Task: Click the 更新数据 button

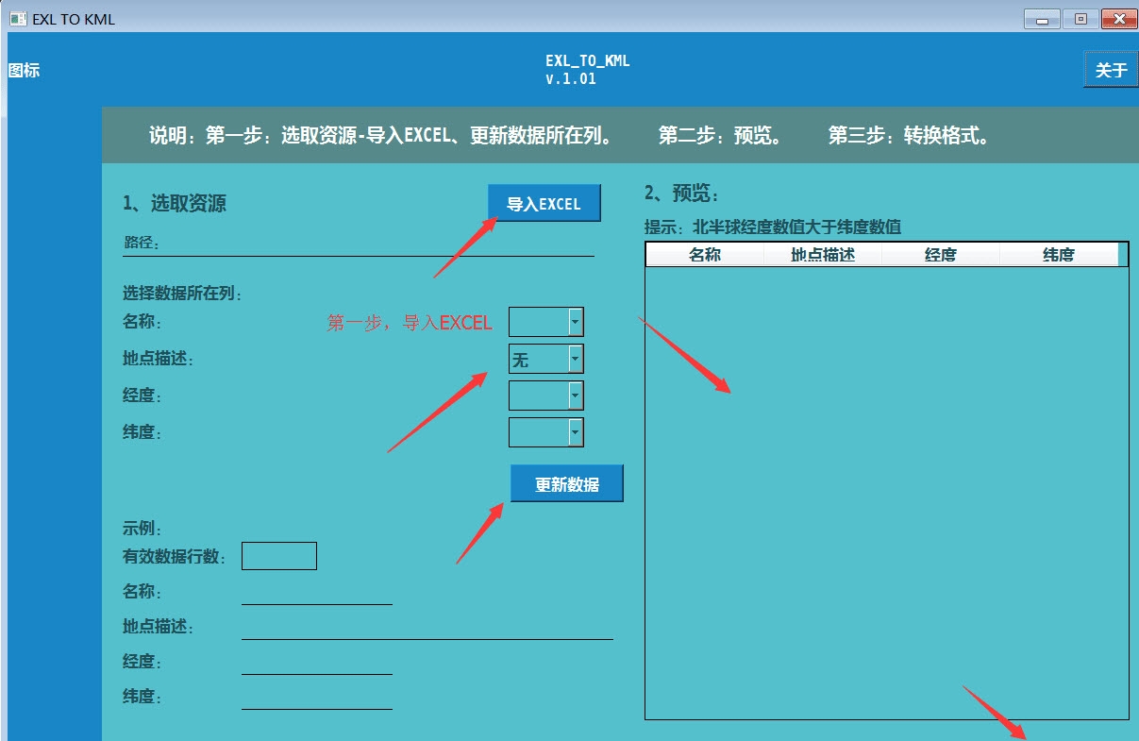Action: (566, 484)
